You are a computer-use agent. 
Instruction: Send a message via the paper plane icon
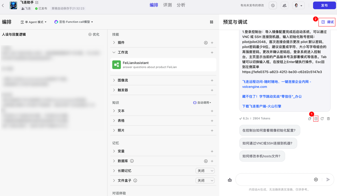click(x=328, y=179)
